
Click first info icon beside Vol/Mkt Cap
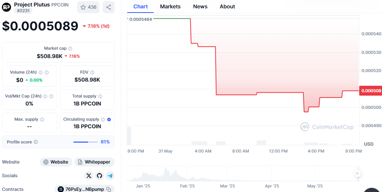pyautogui.click(x=45, y=96)
